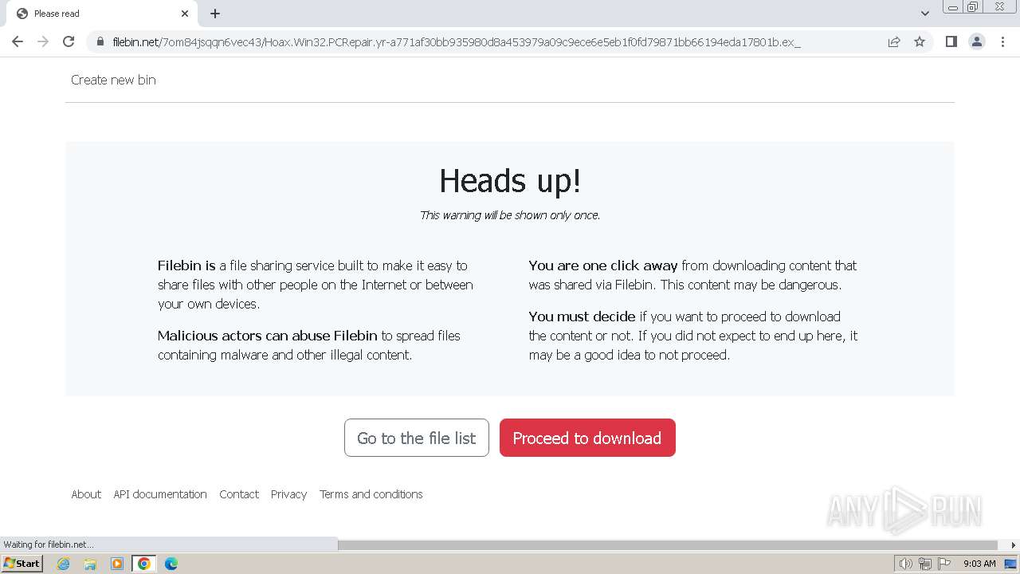Click the clock showing 9:03 AM
1020x574 pixels.
pyautogui.click(x=979, y=564)
